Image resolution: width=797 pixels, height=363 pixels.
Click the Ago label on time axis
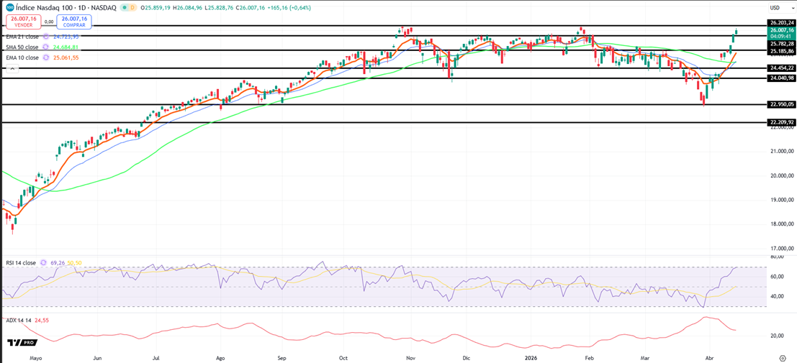pos(220,357)
